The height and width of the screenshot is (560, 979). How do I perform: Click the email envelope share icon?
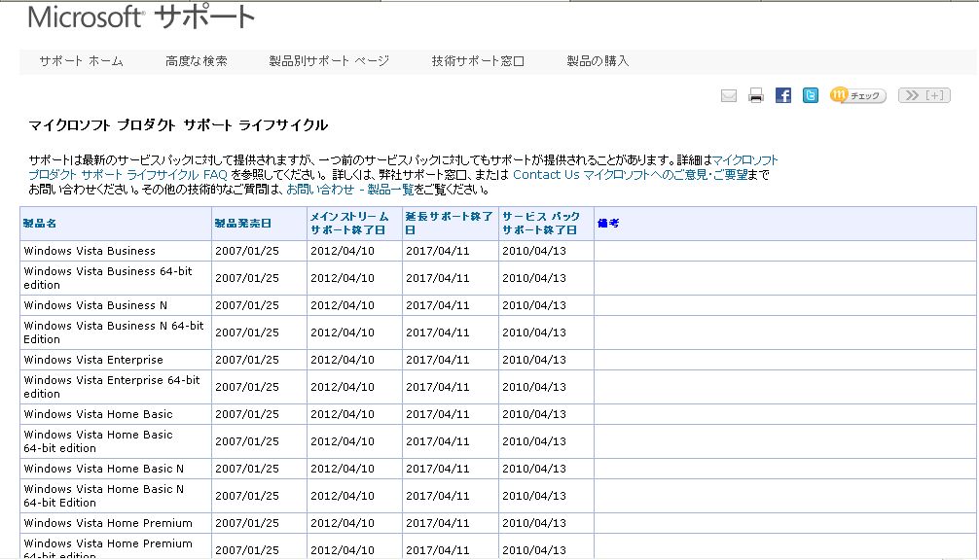729,95
